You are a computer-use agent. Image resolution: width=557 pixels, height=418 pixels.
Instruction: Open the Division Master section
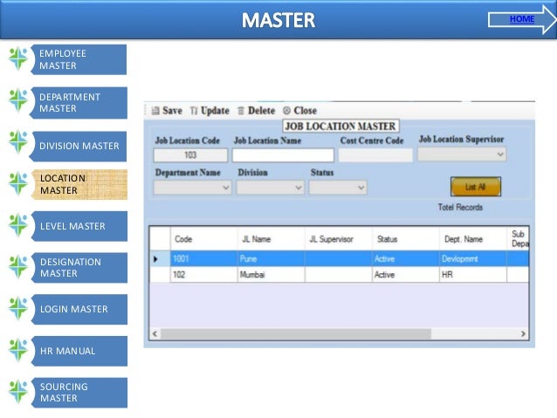click(x=79, y=146)
